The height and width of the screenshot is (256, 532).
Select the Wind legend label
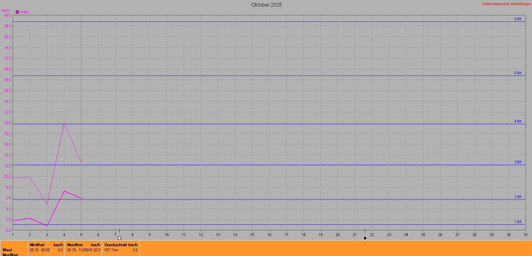point(24,12)
